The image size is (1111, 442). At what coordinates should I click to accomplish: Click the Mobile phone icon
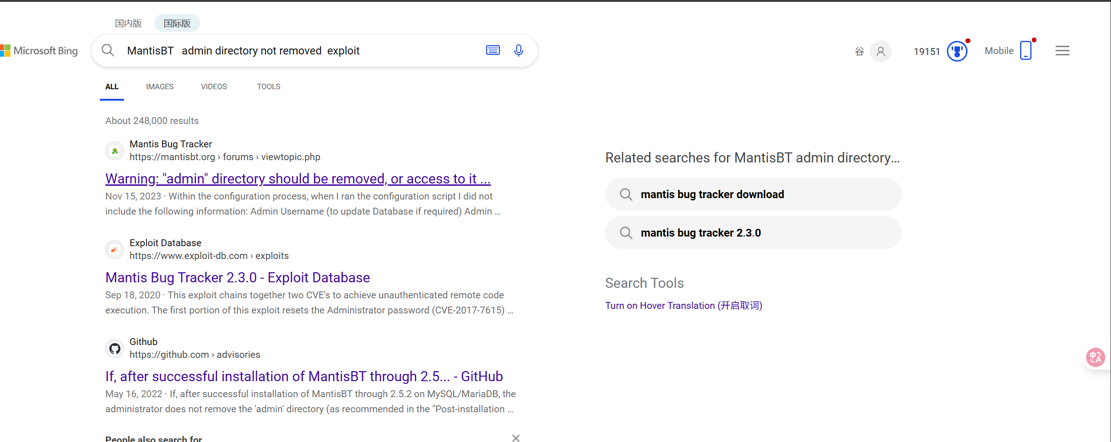click(x=1026, y=50)
